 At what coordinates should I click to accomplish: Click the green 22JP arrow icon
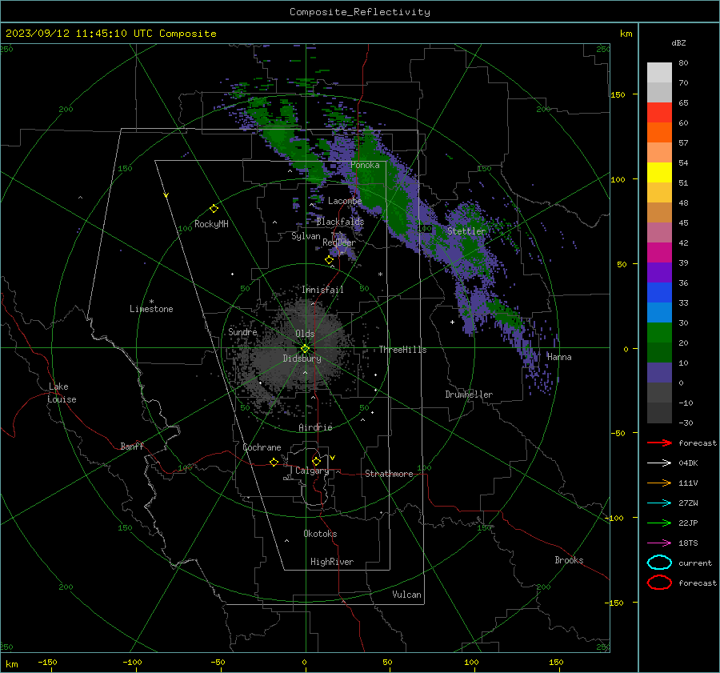coord(659,523)
